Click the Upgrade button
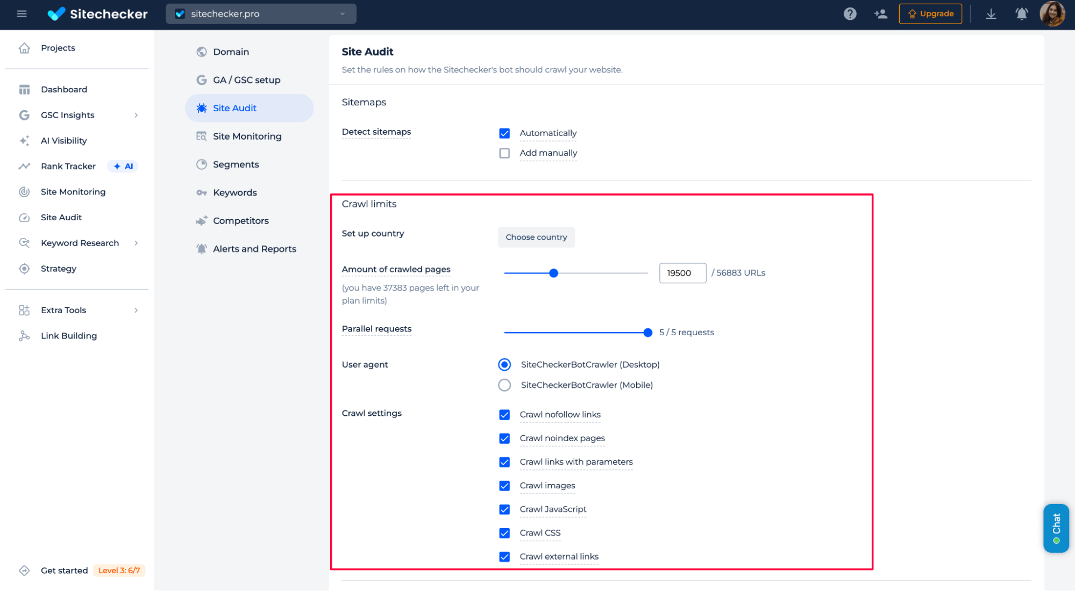 tap(930, 13)
